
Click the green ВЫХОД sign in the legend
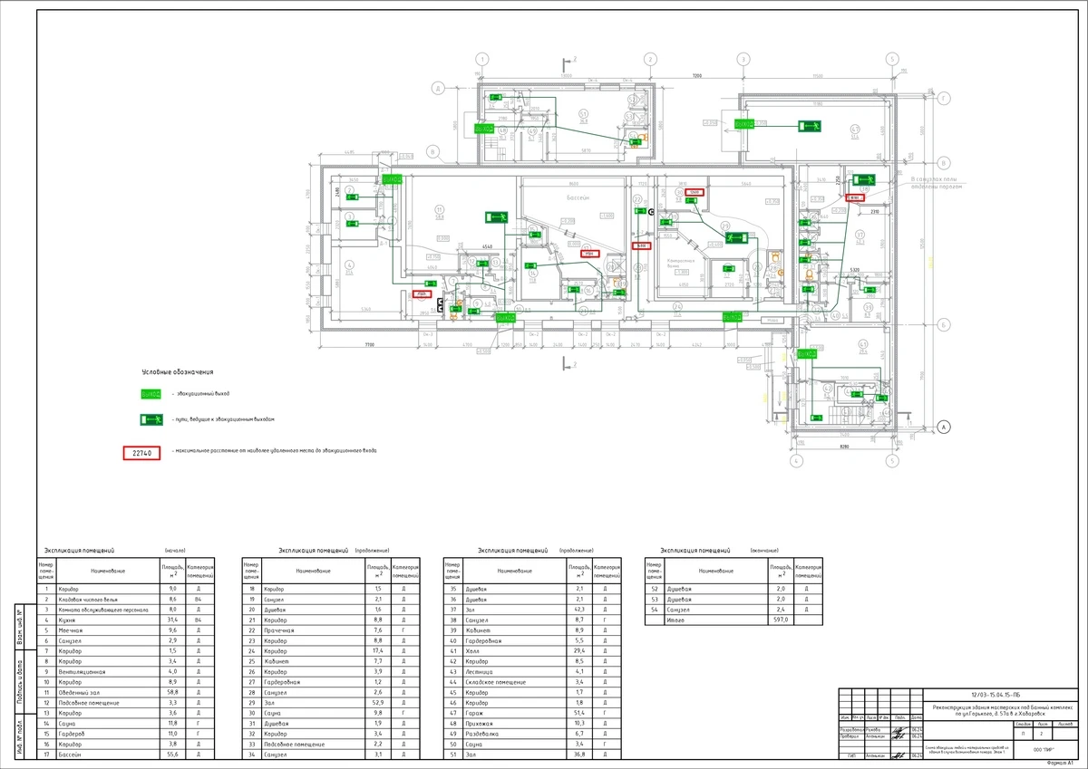pos(150,394)
